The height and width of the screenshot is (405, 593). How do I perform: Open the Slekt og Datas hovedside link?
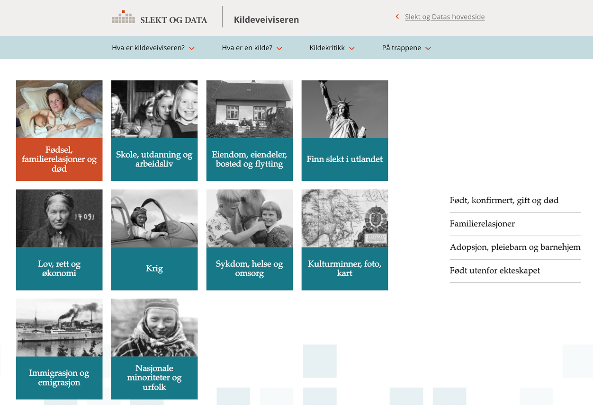pos(444,17)
